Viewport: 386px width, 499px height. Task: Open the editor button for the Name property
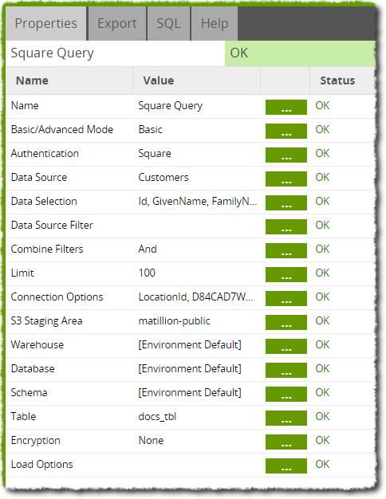pyautogui.click(x=286, y=108)
